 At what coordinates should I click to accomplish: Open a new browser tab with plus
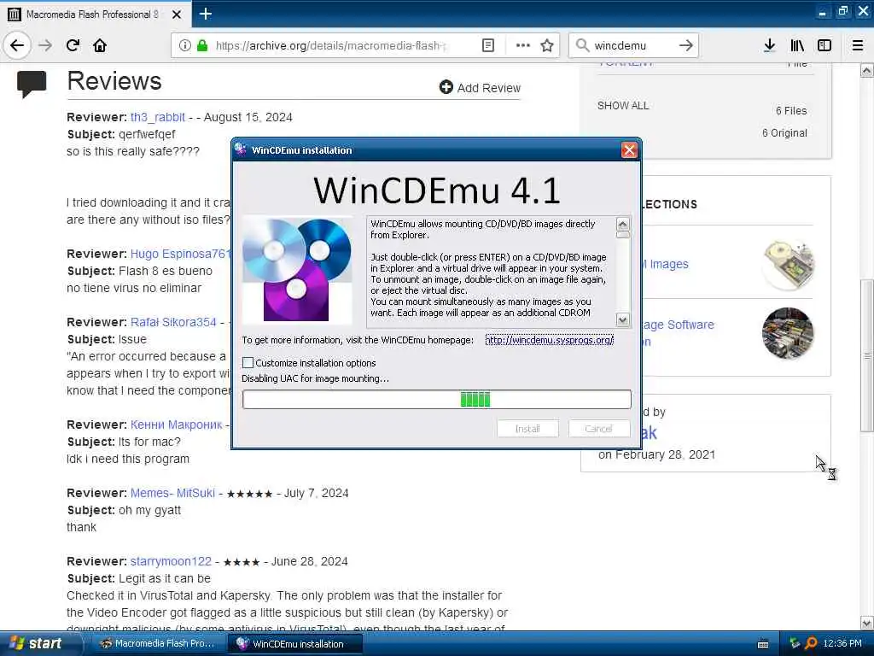pos(205,14)
